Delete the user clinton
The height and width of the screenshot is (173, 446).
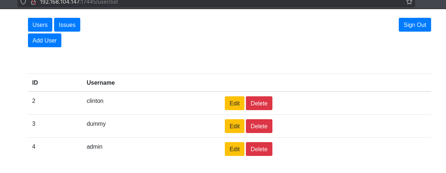(259, 103)
